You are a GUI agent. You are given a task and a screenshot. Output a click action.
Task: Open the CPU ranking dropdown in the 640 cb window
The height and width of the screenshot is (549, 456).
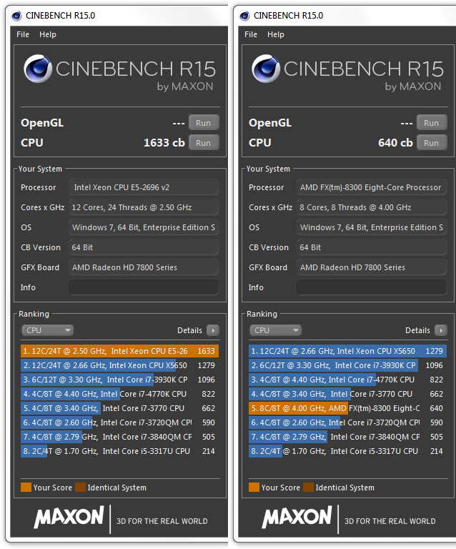point(276,330)
